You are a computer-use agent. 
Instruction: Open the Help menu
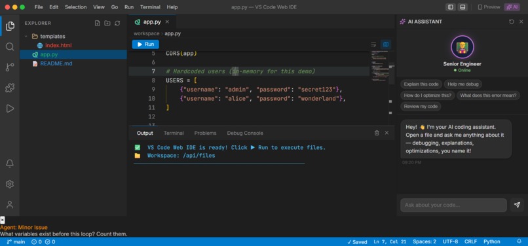[172, 7]
